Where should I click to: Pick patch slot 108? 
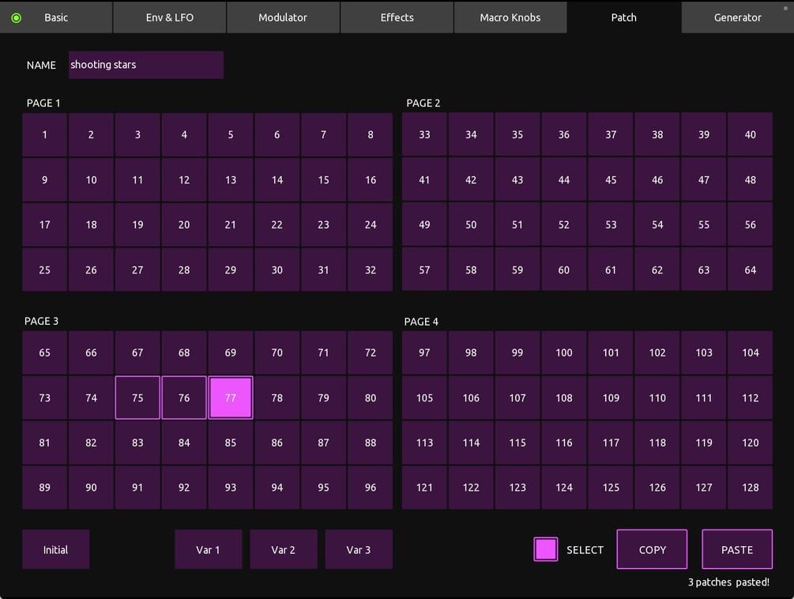point(563,397)
